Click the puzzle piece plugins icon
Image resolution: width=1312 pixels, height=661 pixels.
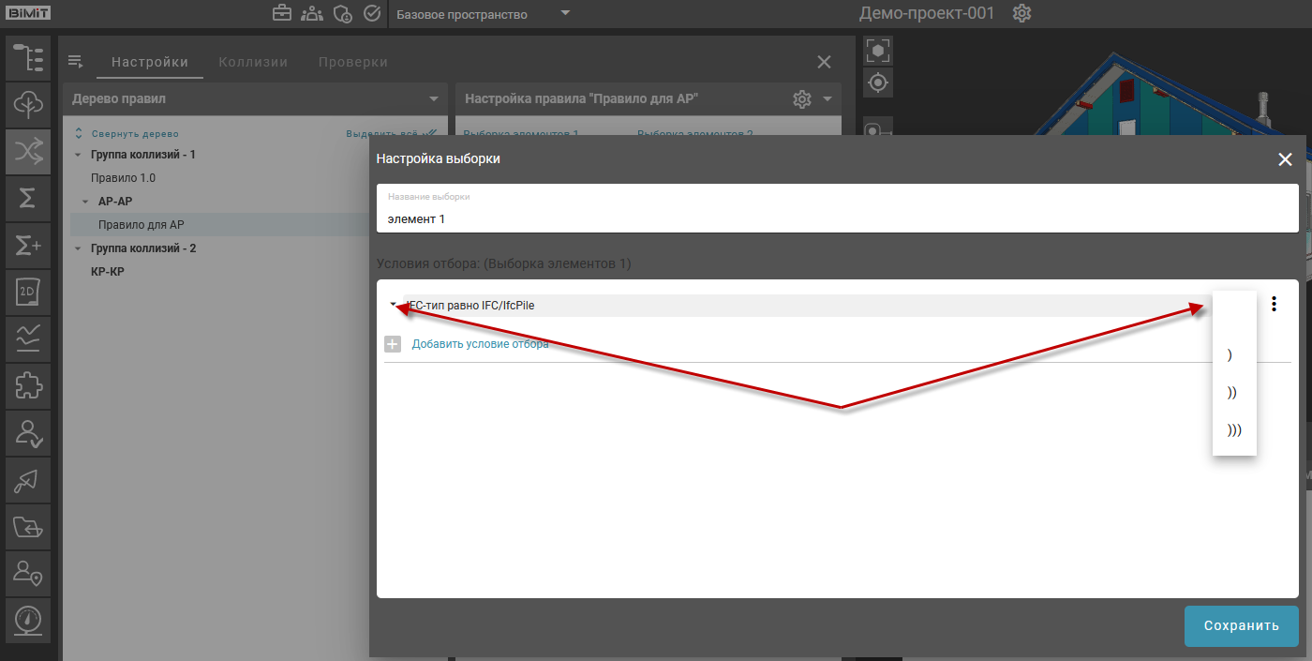pos(28,386)
